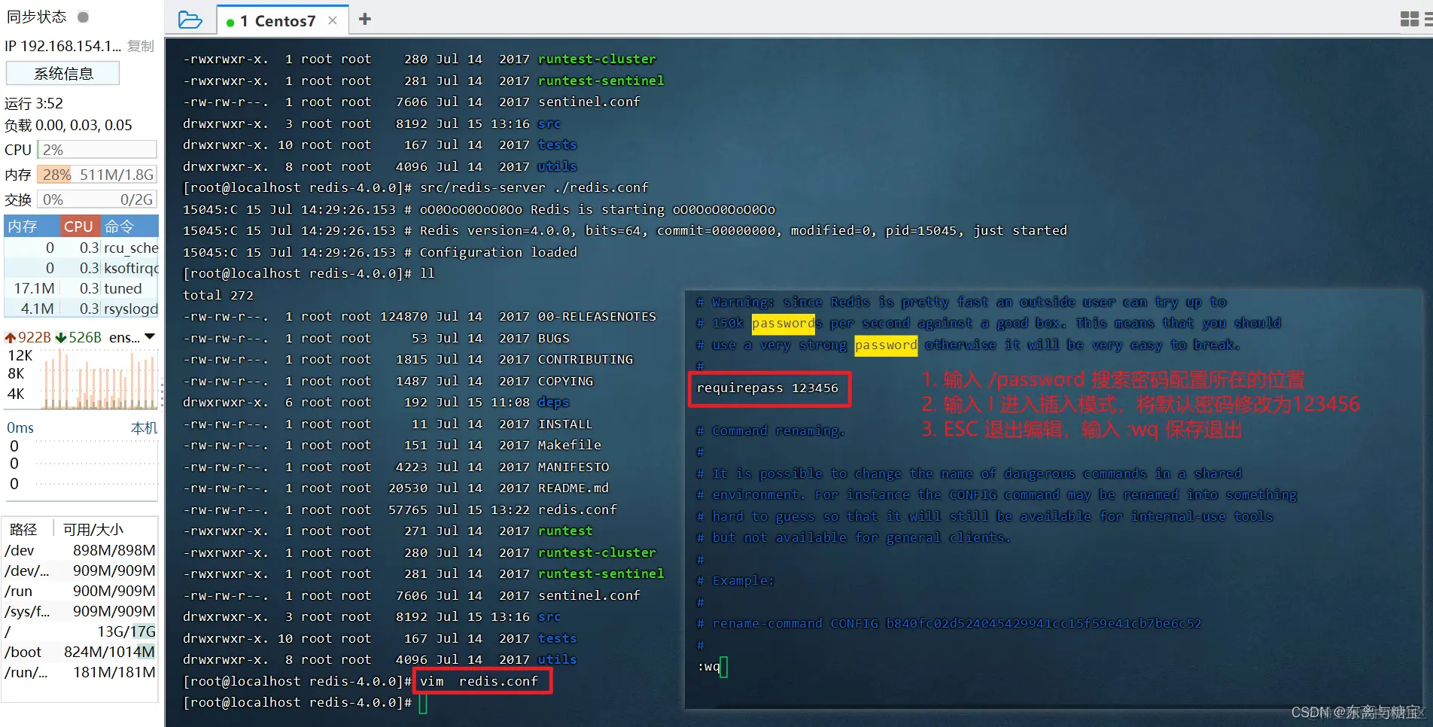
Task: Click the sync status indicator dot
Action: (84, 17)
